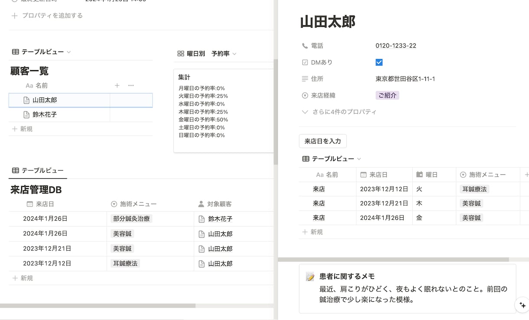Click the 木 weekday cell in the detail table
Image resolution: width=529 pixels, height=320 pixels.
pos(434,203)
